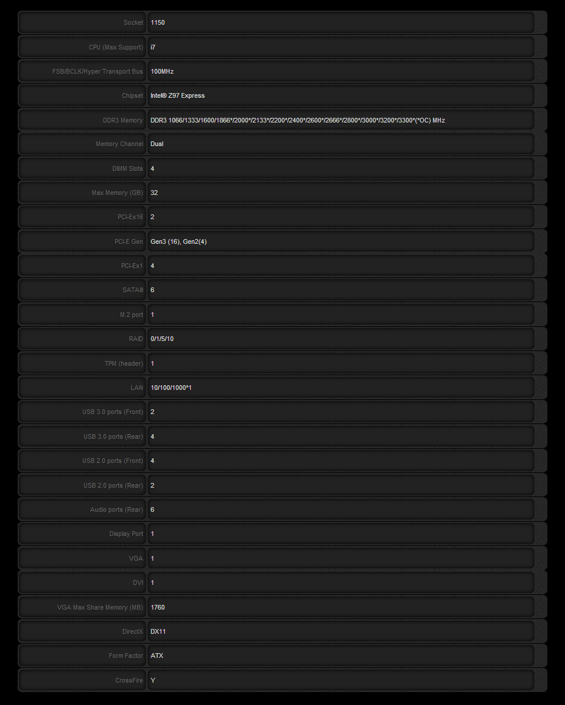Click the DirectX value DX11
This screenshot has height=705, width=565.
tap(158, 631)
